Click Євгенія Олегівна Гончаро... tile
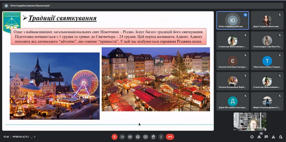 [233, 61]
